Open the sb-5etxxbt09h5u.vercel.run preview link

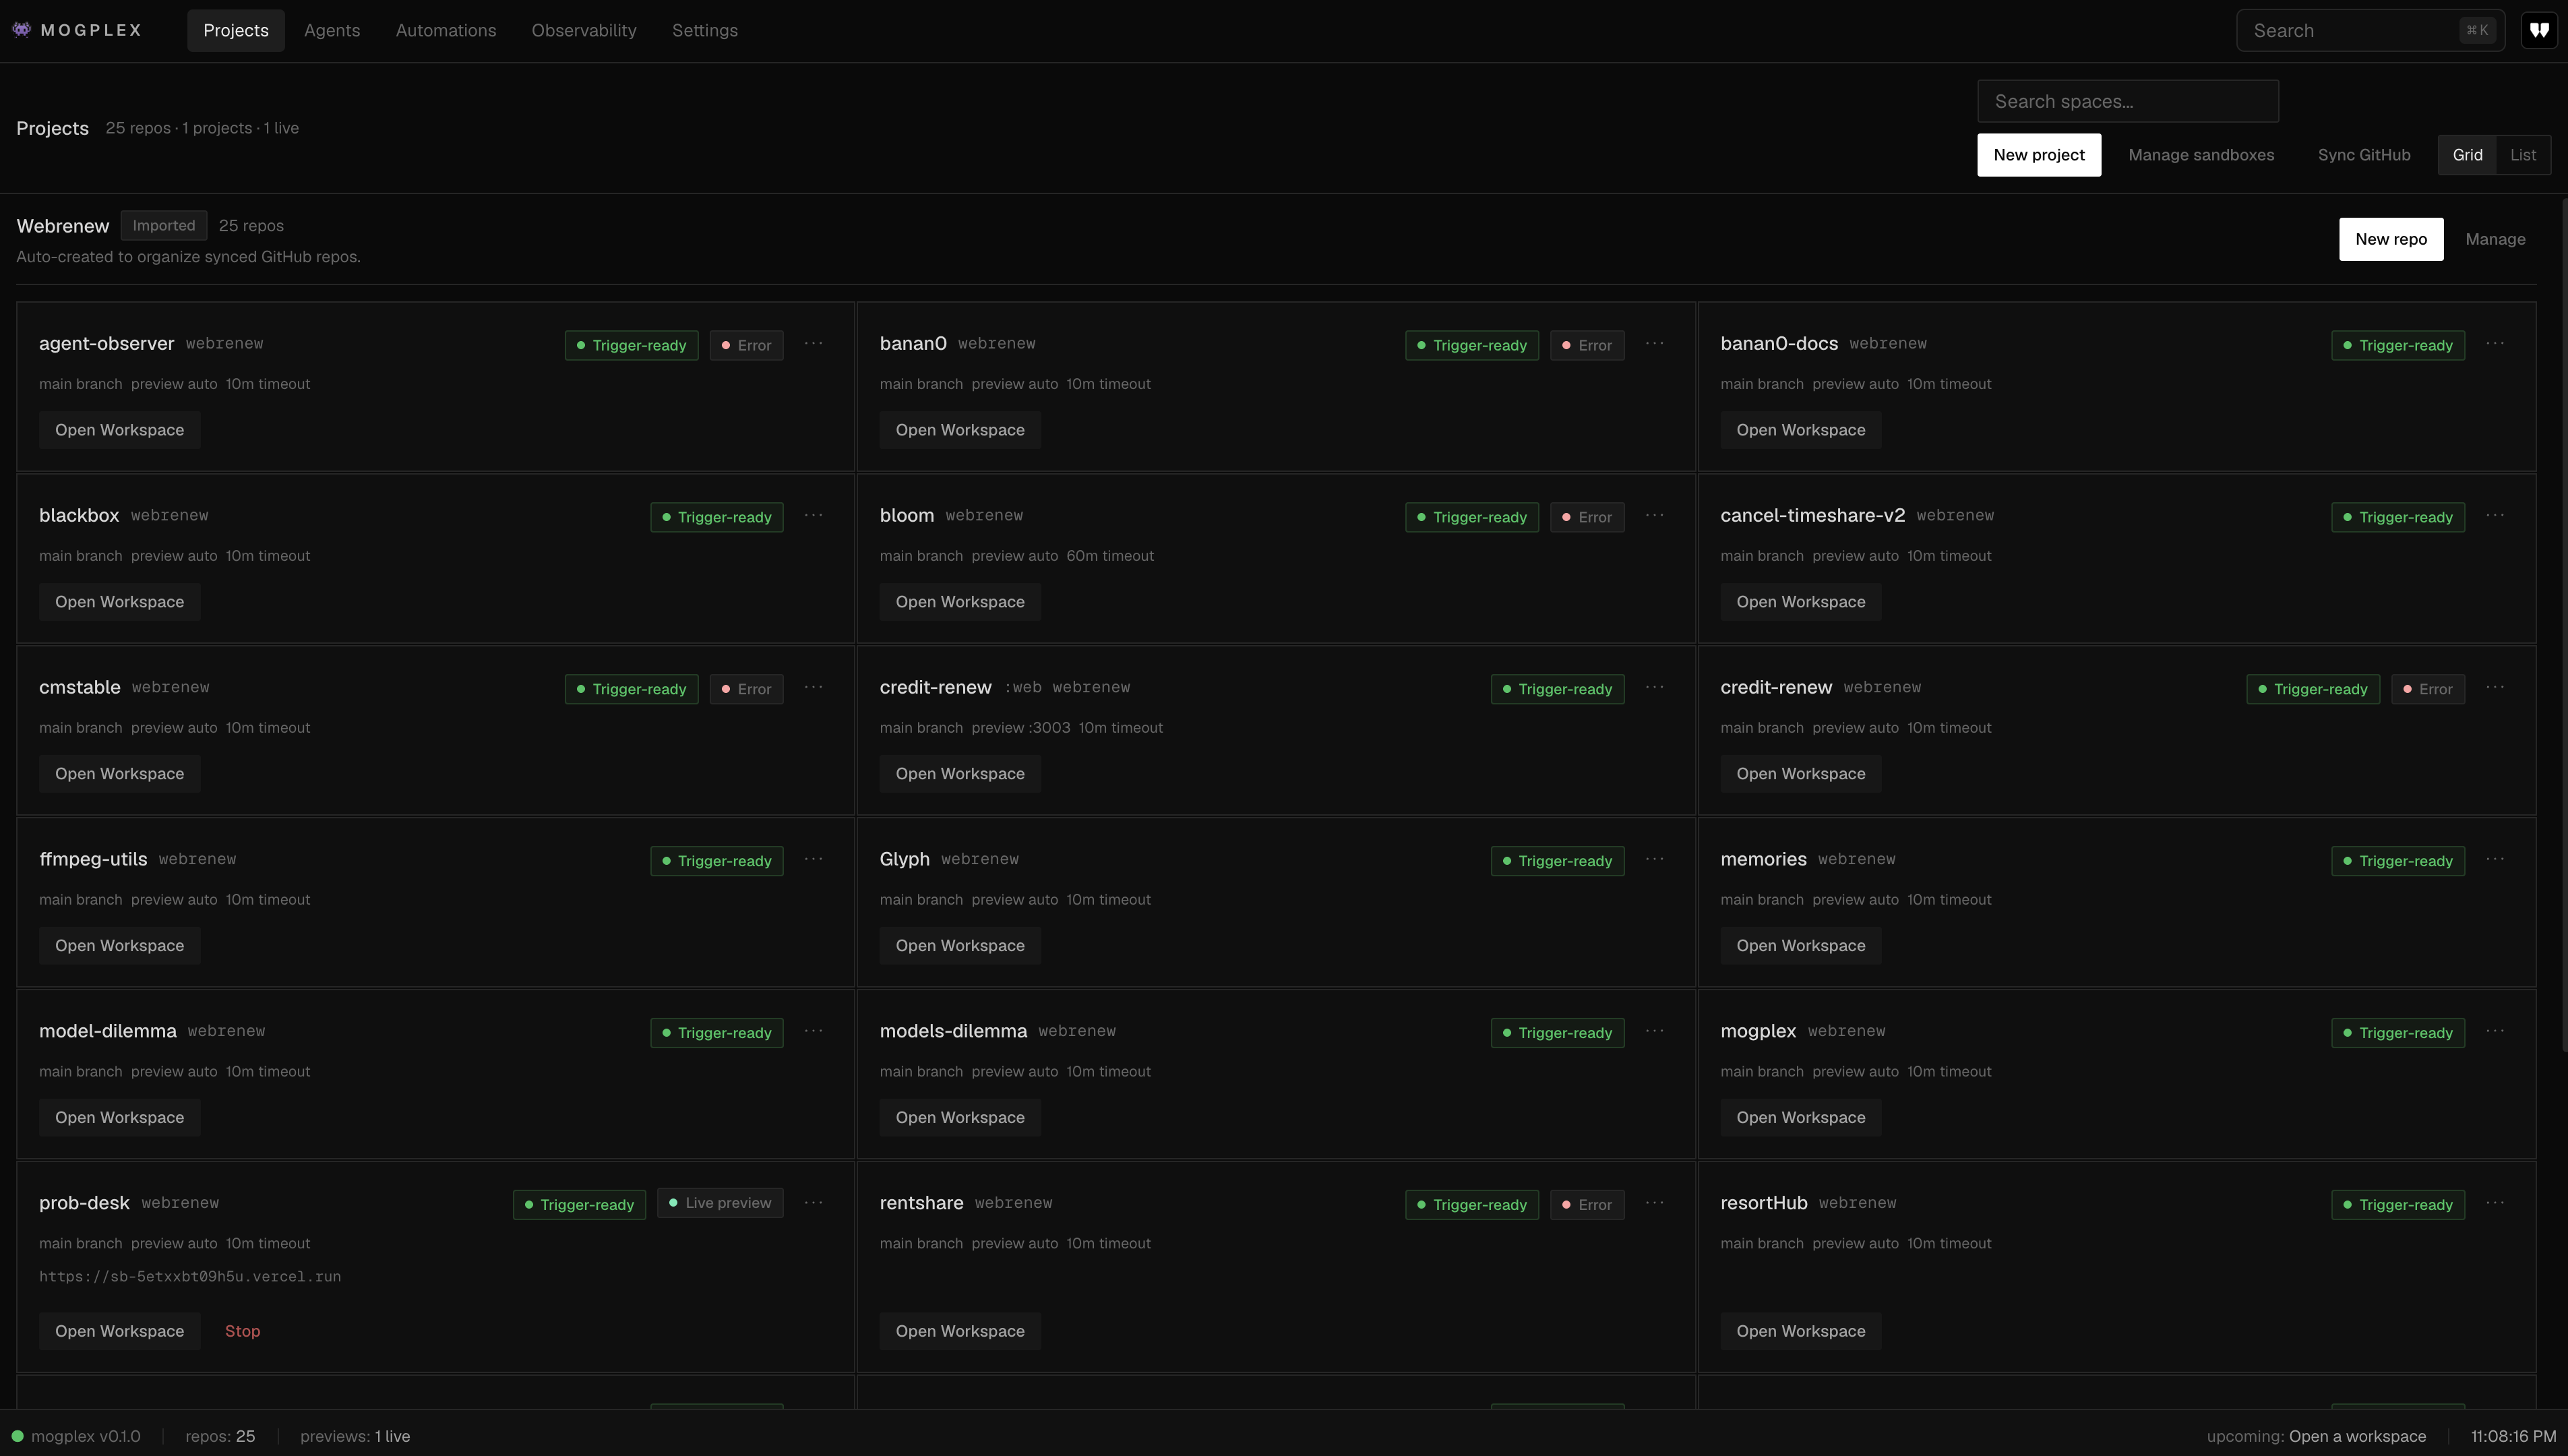190,1276
